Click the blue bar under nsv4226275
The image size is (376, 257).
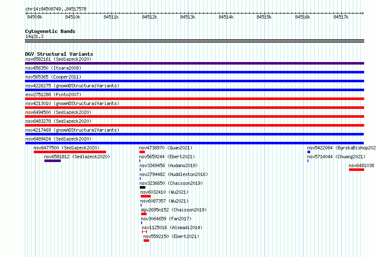click(x=194, y=90)
